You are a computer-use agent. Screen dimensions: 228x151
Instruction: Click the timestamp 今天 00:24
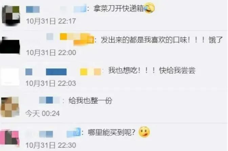[x=42, y=113]
